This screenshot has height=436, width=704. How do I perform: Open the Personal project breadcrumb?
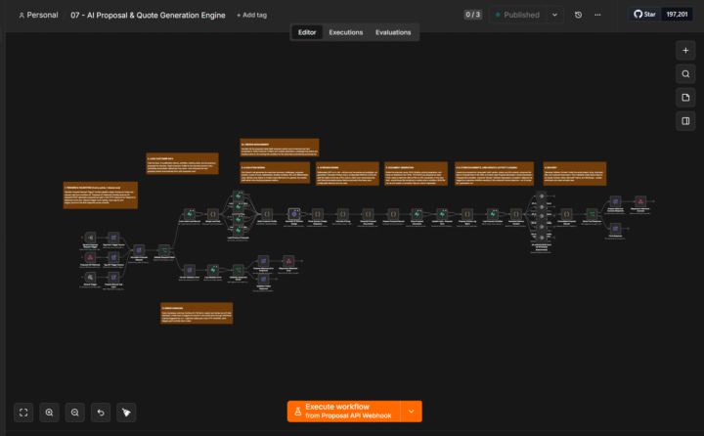point(38,15)
